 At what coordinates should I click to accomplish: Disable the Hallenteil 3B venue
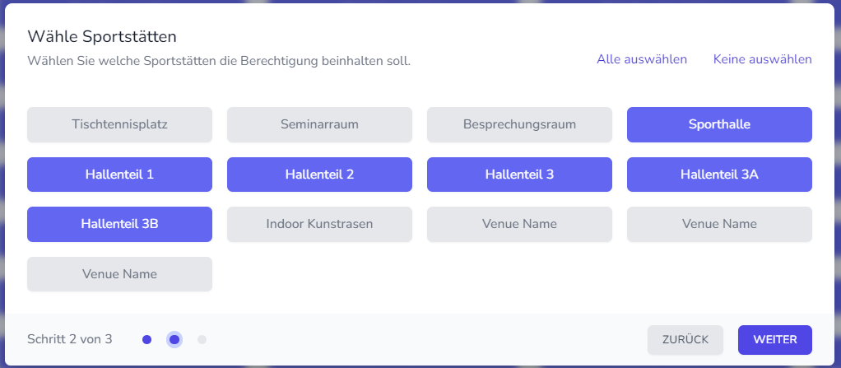[119, 224]
